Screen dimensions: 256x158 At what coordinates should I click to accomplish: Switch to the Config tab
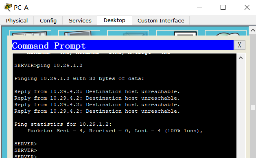point(48,21)
